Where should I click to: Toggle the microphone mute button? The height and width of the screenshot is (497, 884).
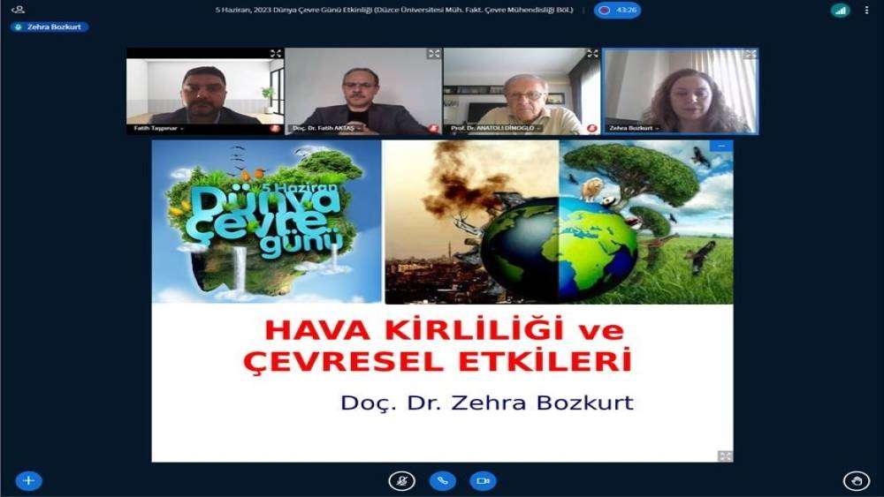tap(402, 481)
